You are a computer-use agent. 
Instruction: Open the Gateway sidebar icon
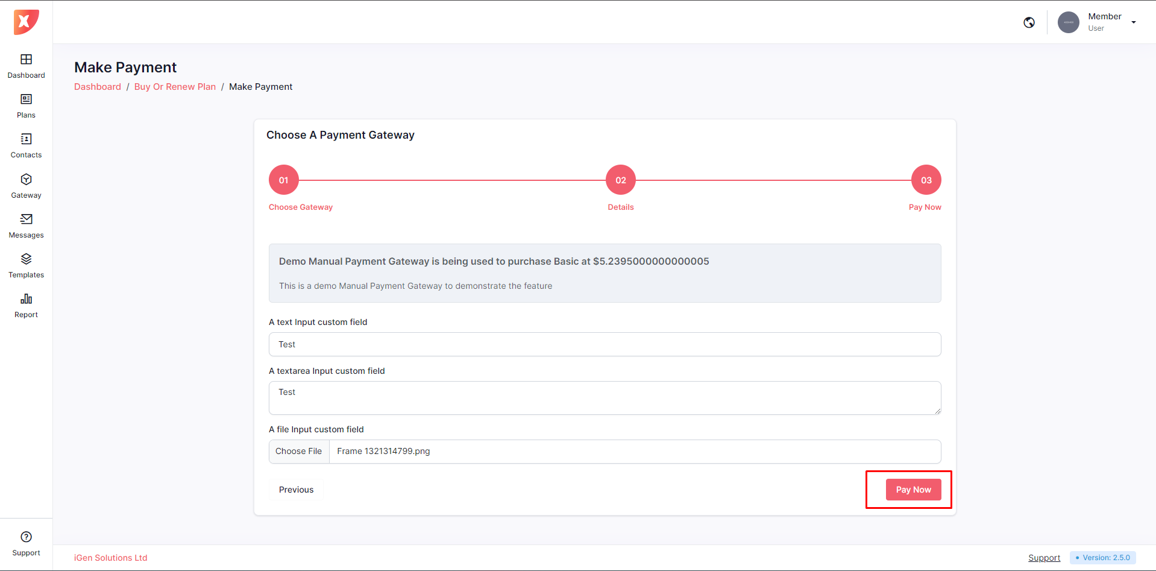(26, 180)
